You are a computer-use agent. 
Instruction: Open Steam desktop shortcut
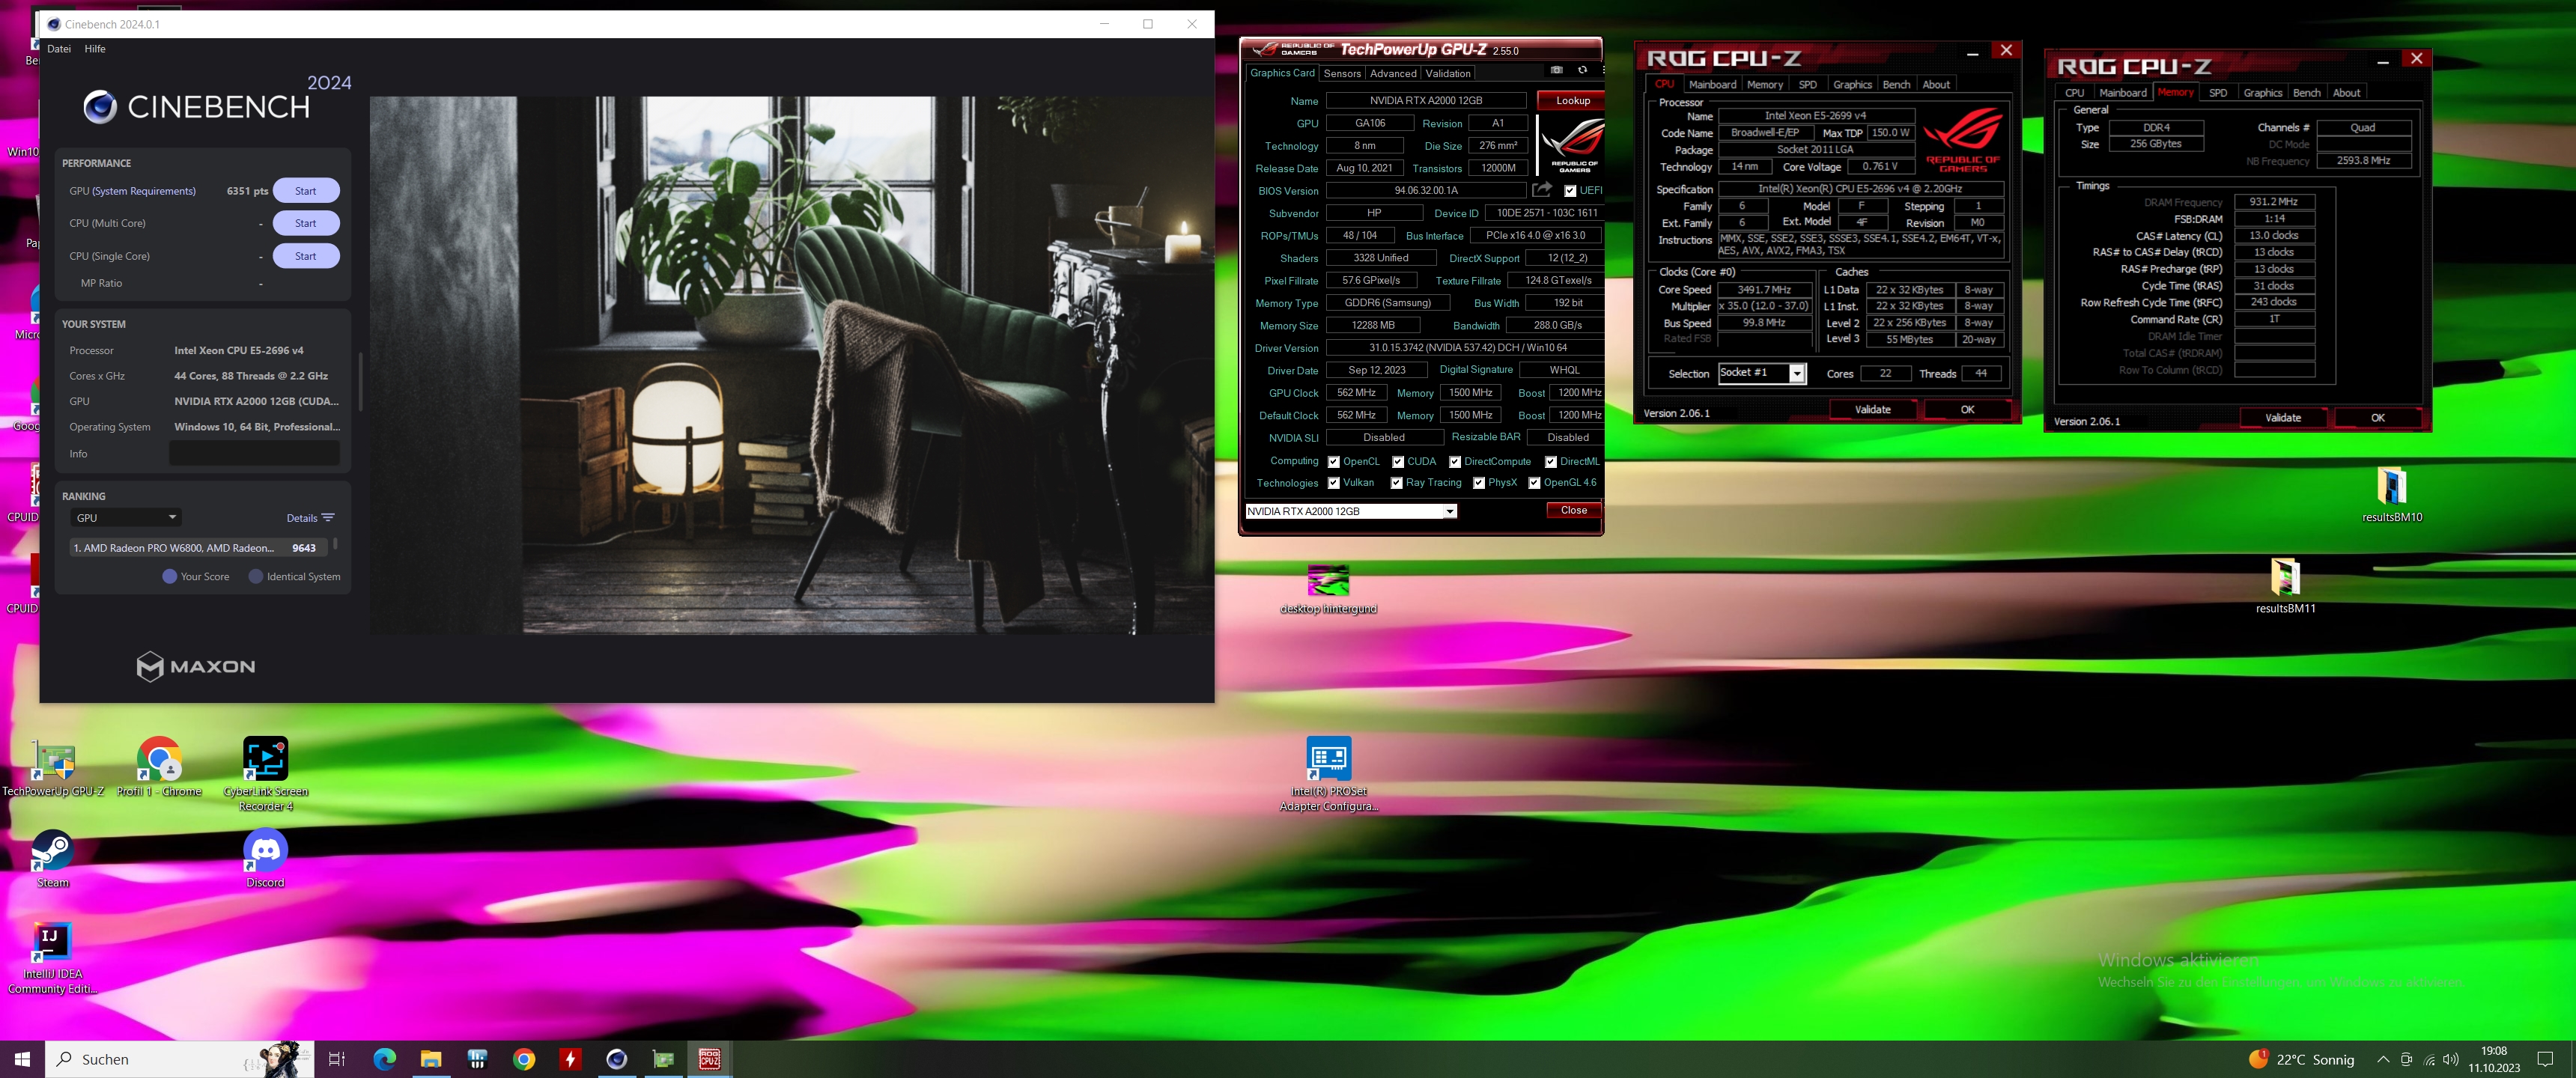point(53,859)
